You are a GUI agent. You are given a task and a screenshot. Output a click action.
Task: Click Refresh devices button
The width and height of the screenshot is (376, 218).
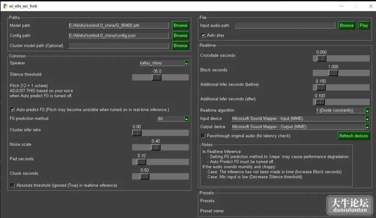pos(354,136)
